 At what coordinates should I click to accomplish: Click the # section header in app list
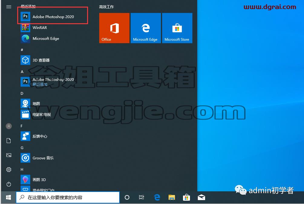click(x=22, y=50)
